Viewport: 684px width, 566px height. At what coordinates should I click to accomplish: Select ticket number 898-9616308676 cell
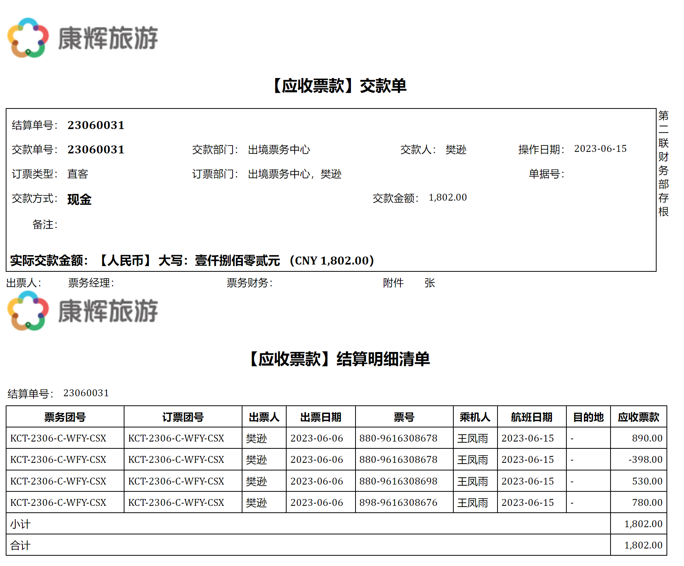pos(398,502)
